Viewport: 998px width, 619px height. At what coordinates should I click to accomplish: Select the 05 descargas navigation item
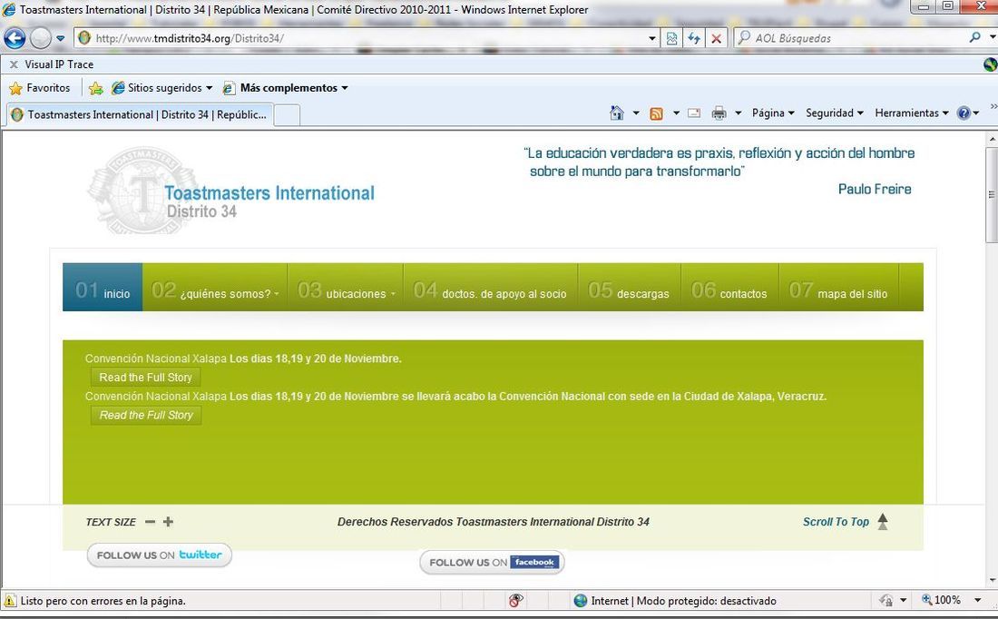pos(629,287)
